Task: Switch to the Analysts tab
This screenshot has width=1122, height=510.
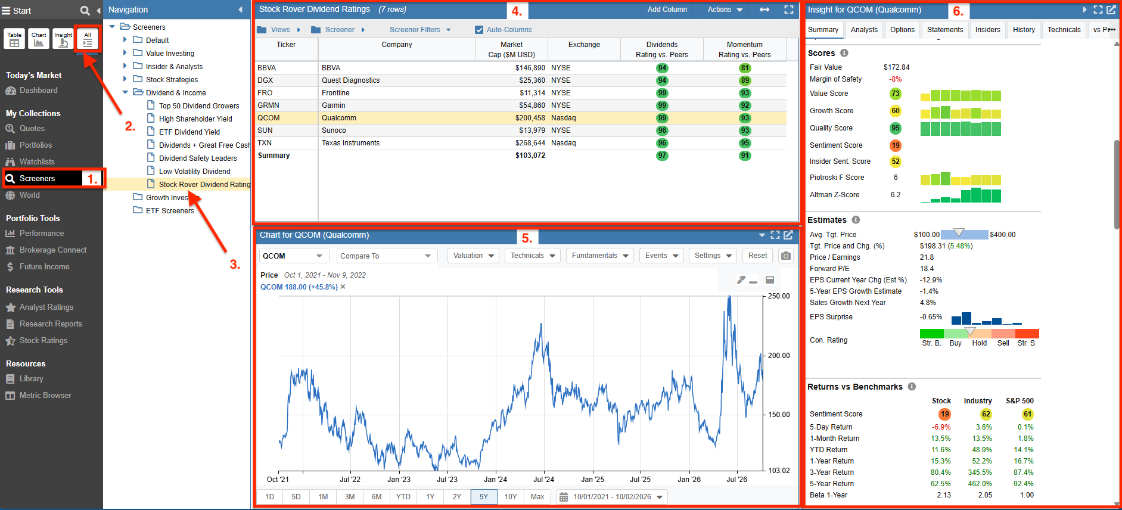Action: (x=864, y=30)
